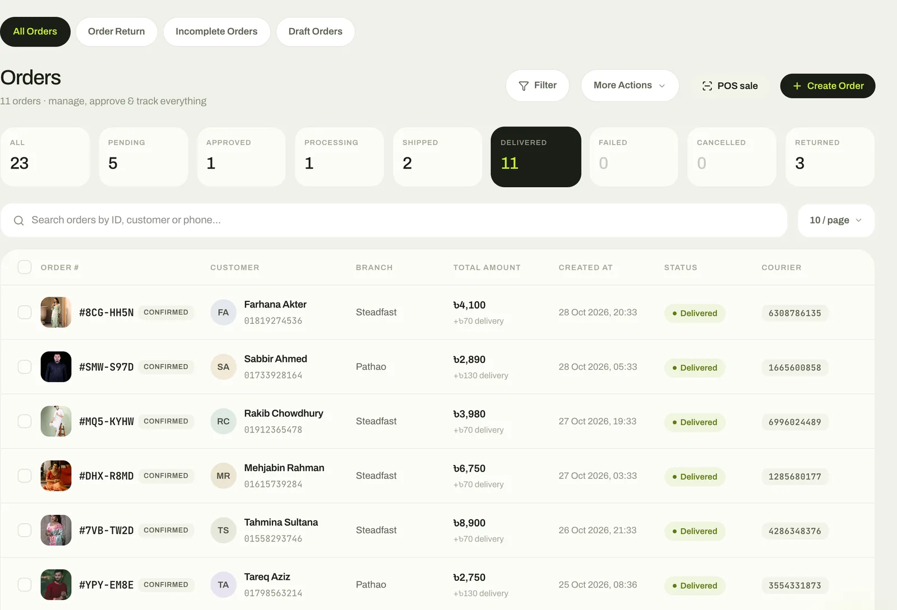The width and height of the screenshot is (897, 610).
Task: Click Delivered status badge for Sabbir Ahmed
Action: tap(695, 367)
